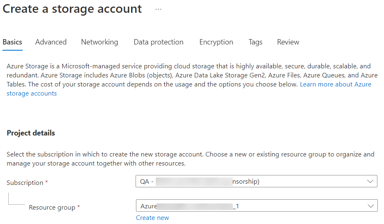Open the ellipsis menu beside the title
The width and height of the screenshot is (384, 224).
click(159, 9)
